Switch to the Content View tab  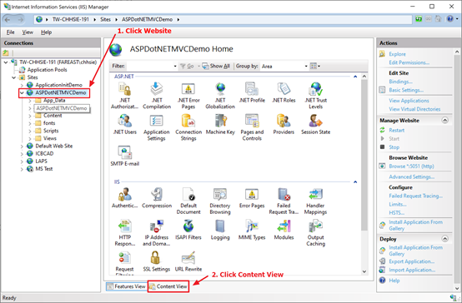168,286
